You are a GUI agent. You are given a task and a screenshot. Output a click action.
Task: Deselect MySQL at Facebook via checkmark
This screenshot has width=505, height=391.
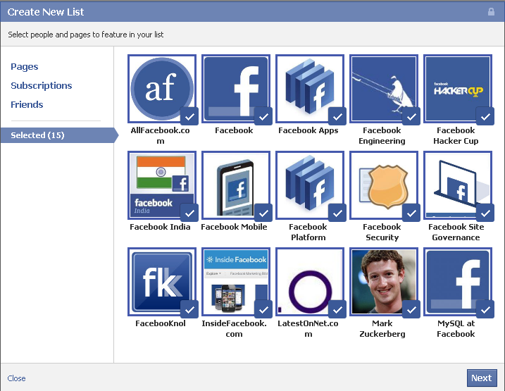click(x=485, y=309)
